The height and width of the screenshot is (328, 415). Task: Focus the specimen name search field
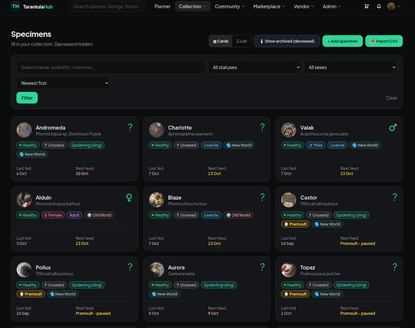[111, 67]
